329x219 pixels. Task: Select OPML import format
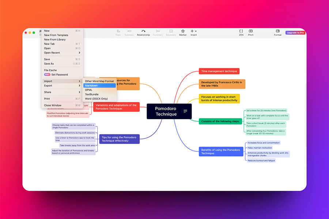[89, 90]
